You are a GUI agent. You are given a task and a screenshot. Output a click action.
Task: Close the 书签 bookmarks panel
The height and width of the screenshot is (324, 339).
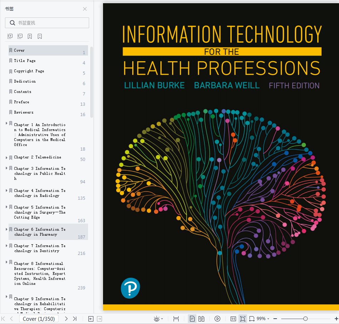coord(85,9)
